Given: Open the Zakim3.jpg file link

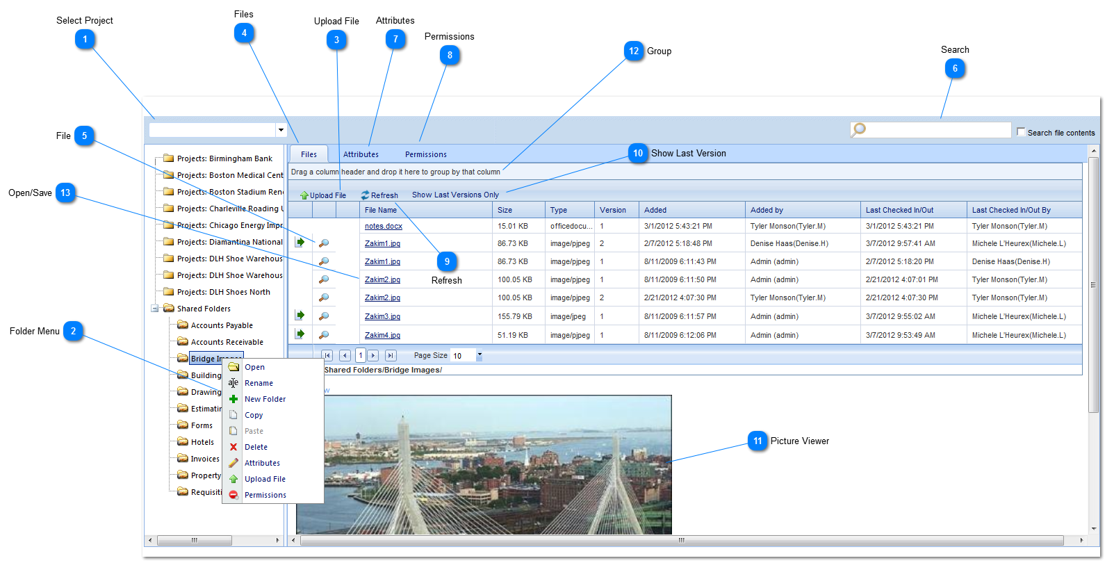Looking at the screenshot, I should 382,316.
